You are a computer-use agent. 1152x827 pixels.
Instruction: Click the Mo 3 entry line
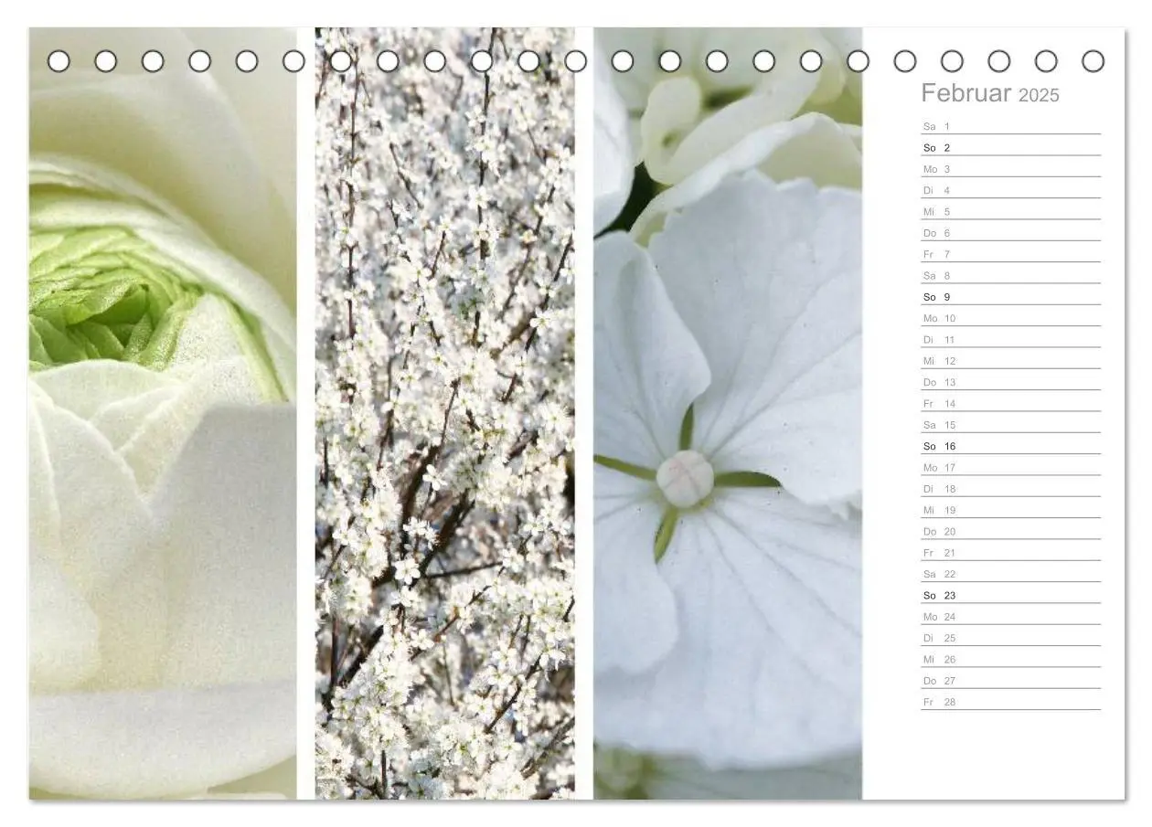[1010, 169]
